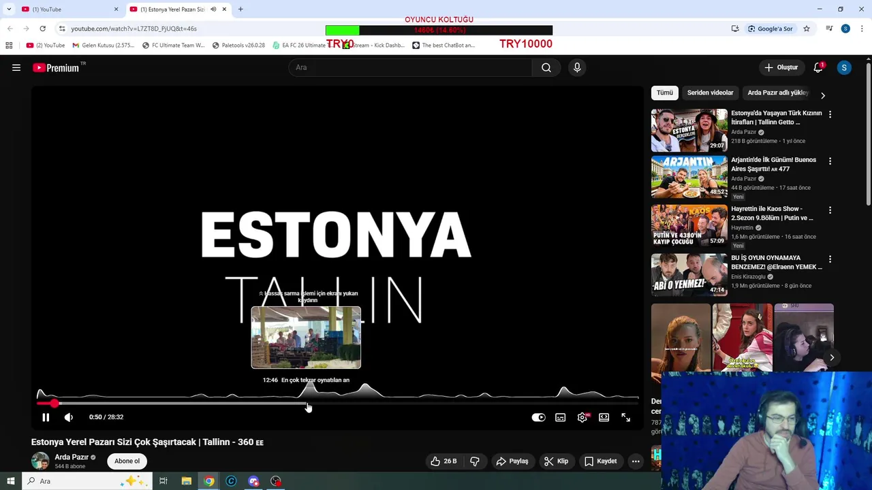872x490 pixels.
Task: Click the Oluştur create button
Action: coord(781,67)
